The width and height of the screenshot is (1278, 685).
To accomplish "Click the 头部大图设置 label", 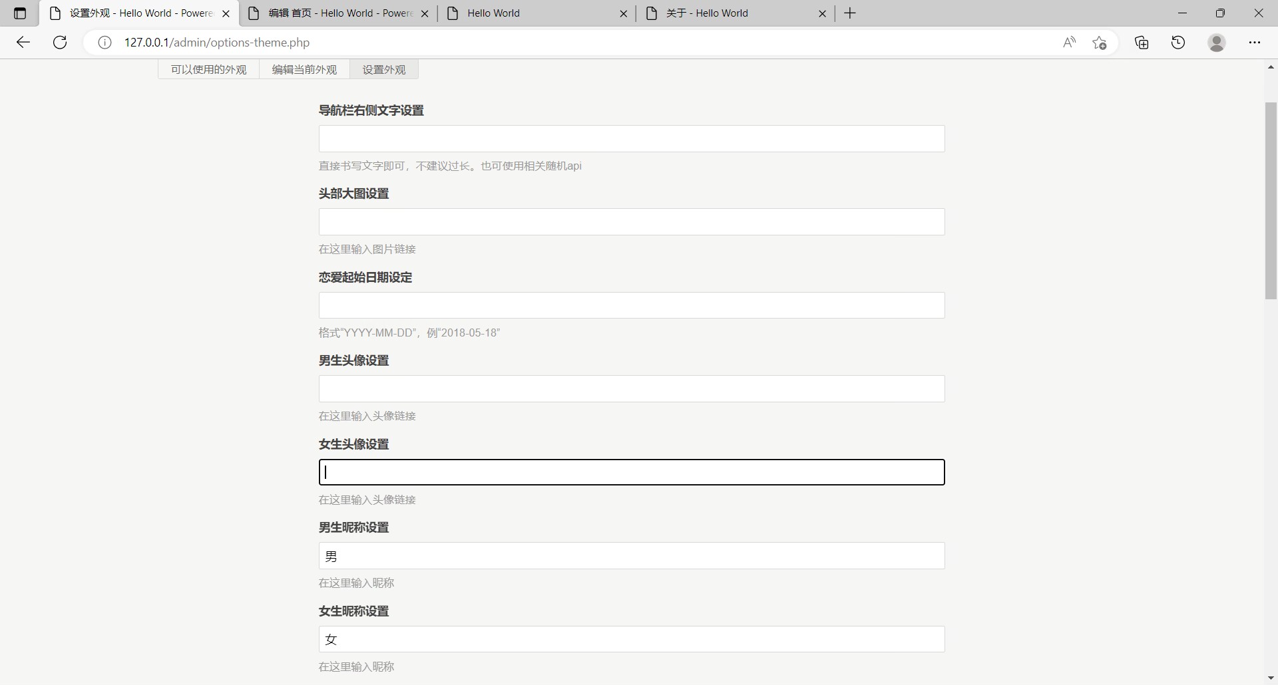I will coord(353,194).
